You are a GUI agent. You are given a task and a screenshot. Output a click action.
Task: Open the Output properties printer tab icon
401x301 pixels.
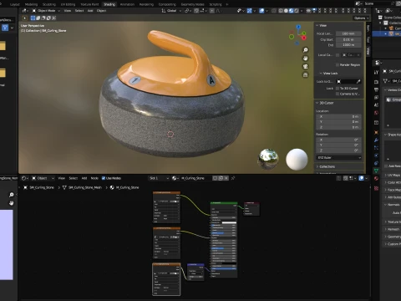376,89
